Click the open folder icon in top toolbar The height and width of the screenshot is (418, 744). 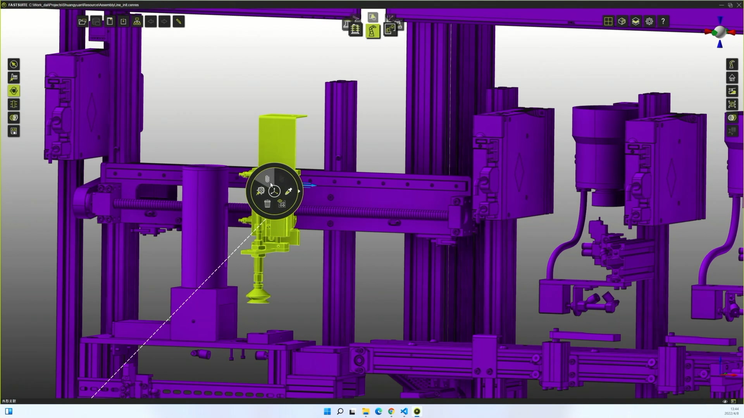[x=82, y=22]
